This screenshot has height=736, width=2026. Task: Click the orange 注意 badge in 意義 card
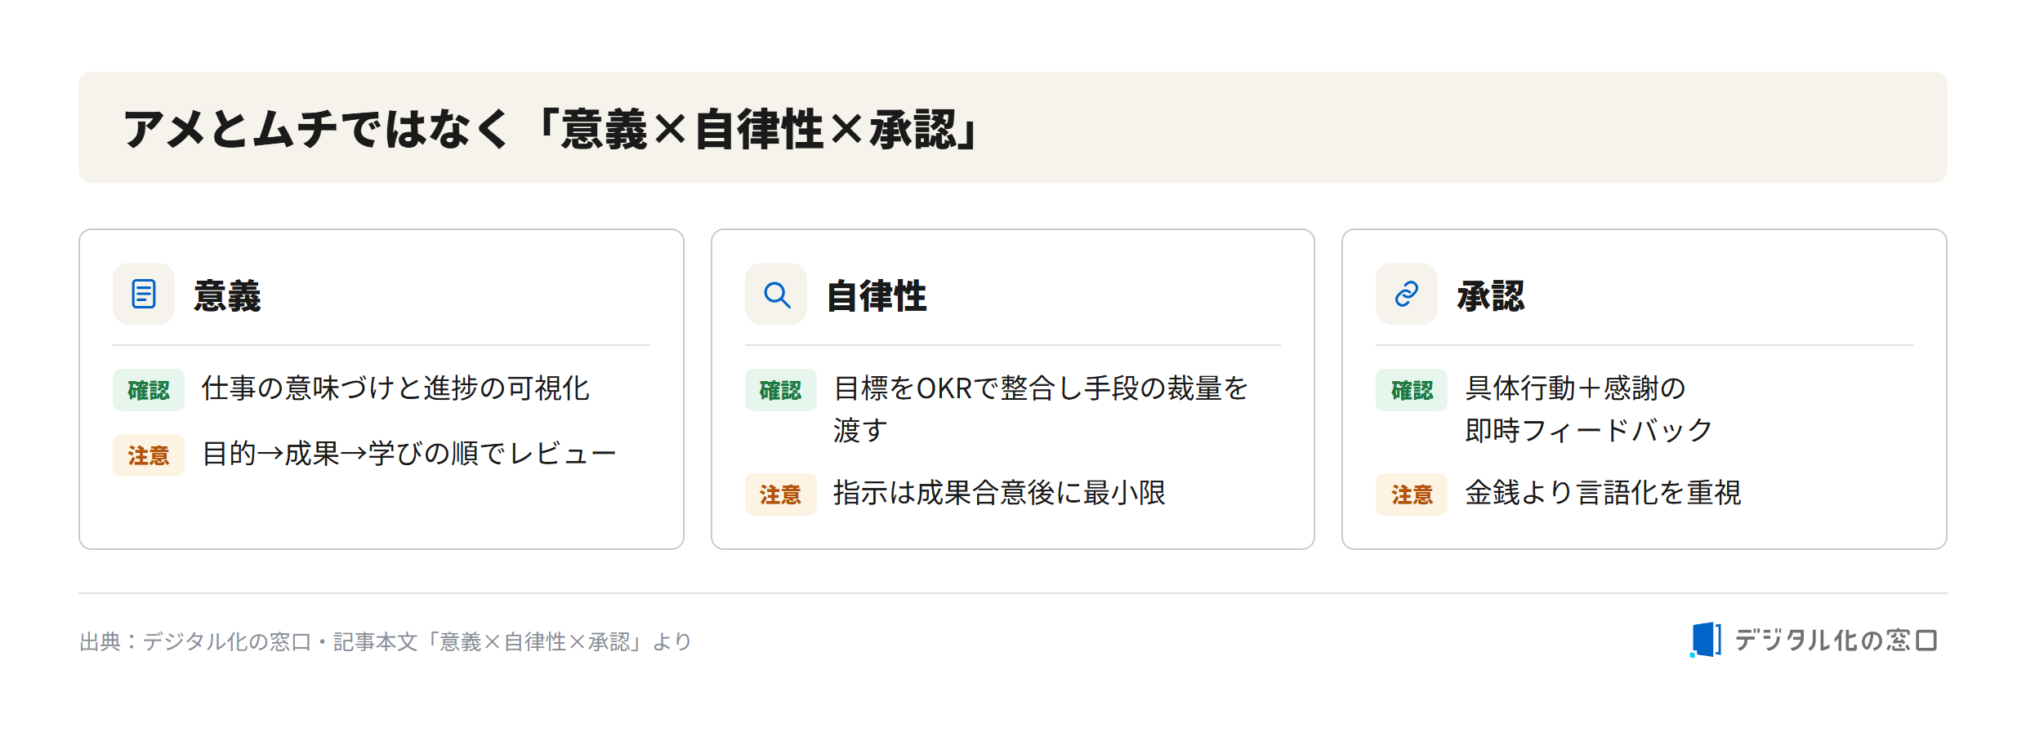click(149, 455)
